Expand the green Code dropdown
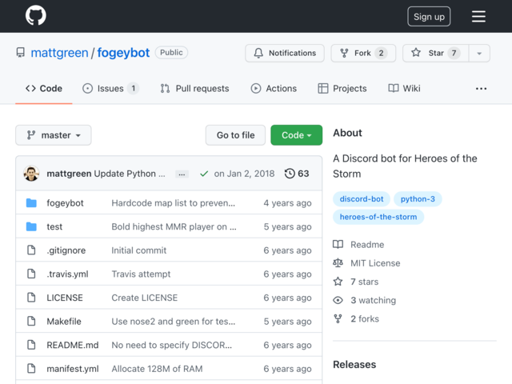 coord(296,135)
